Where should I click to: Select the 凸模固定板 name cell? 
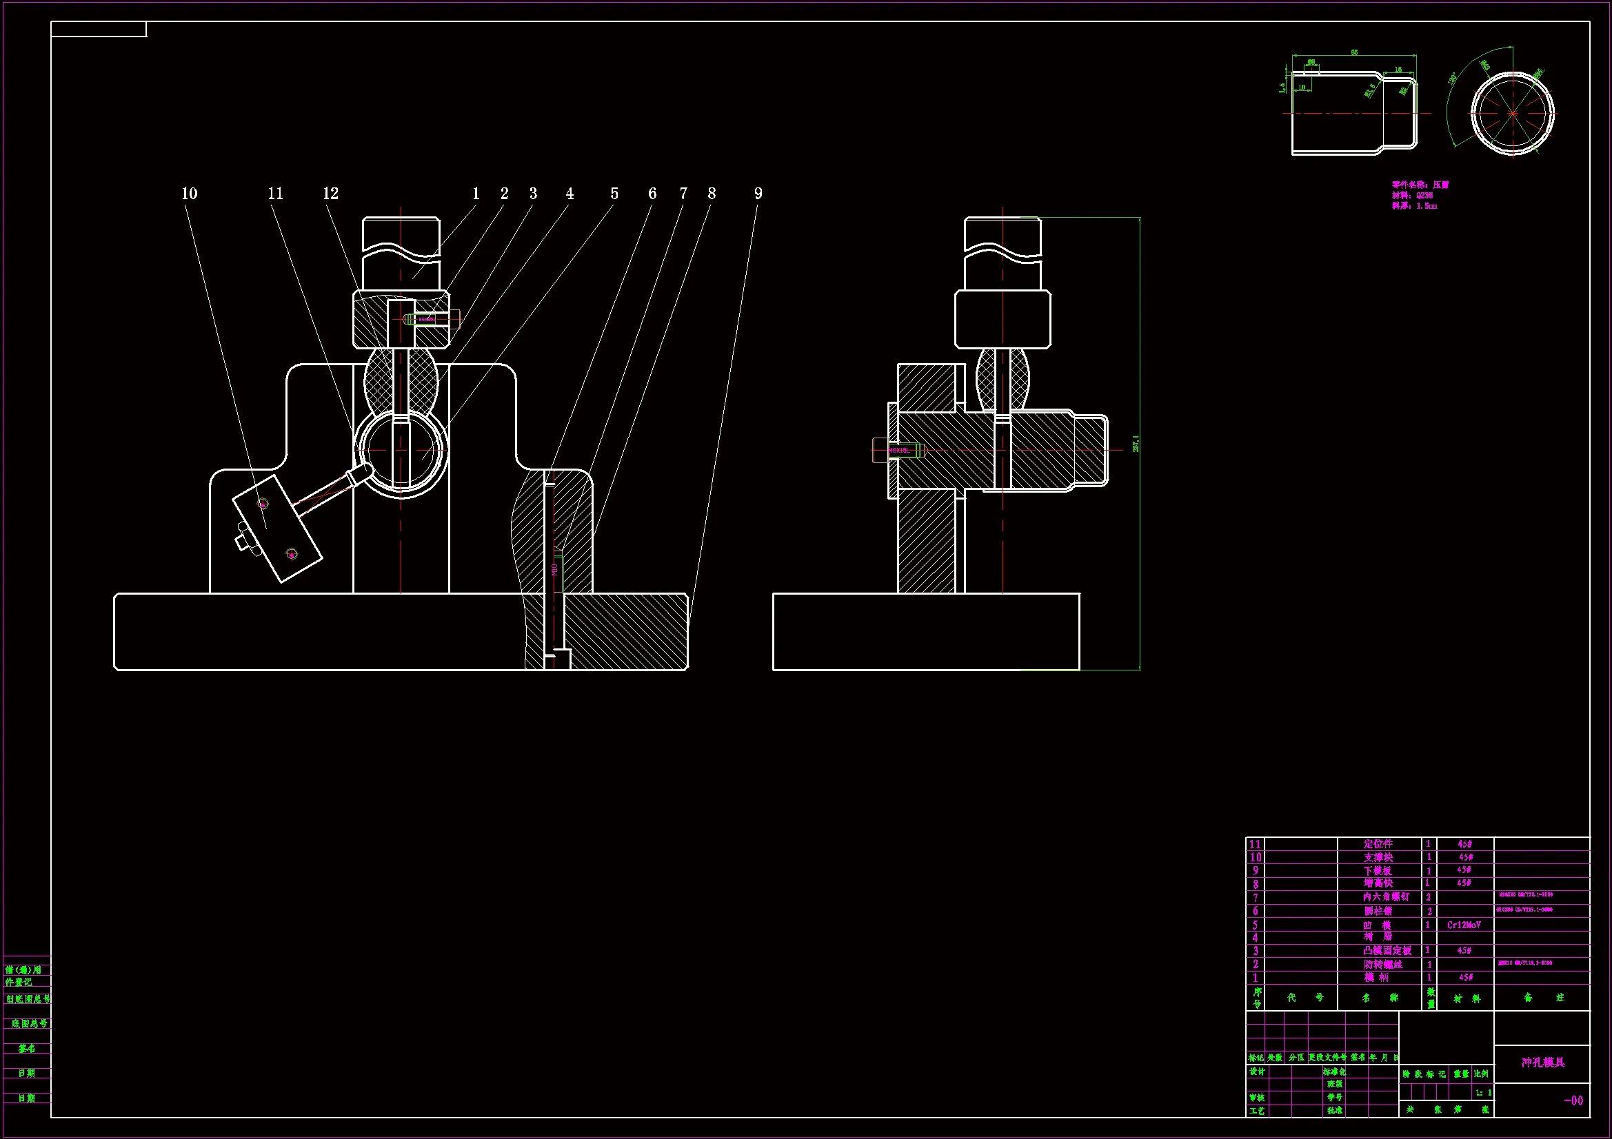[1387, 950]
